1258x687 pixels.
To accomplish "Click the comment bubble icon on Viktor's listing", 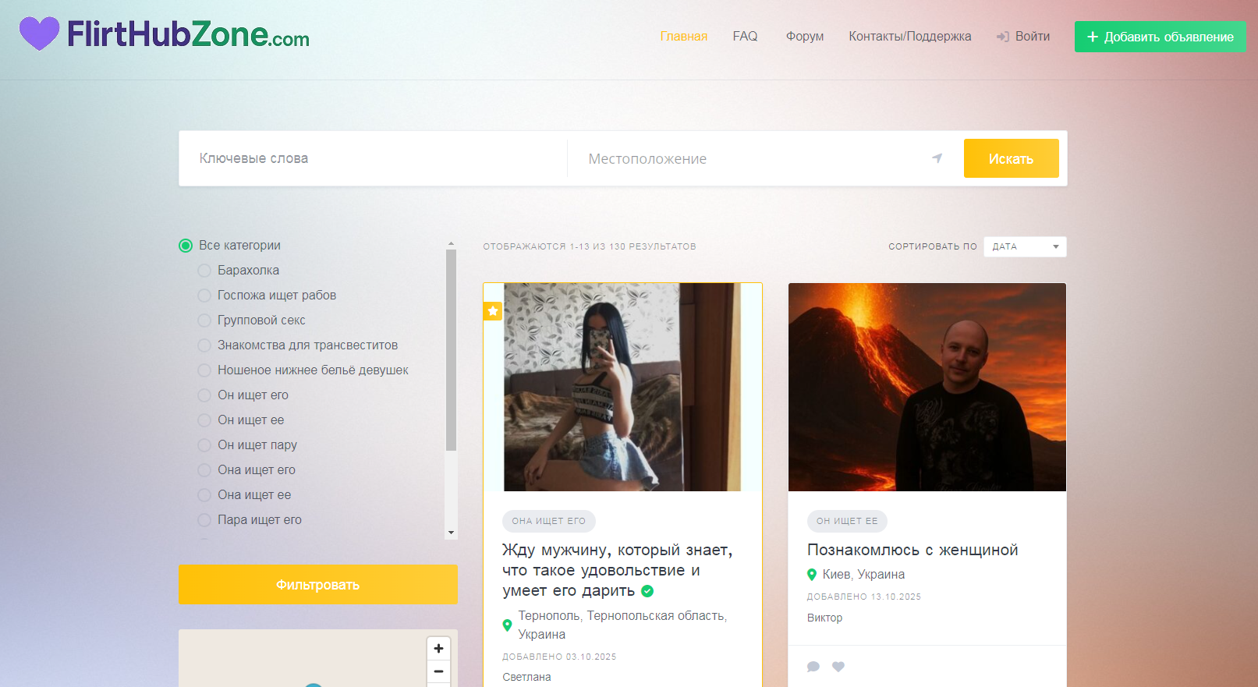I will point(813,667).
